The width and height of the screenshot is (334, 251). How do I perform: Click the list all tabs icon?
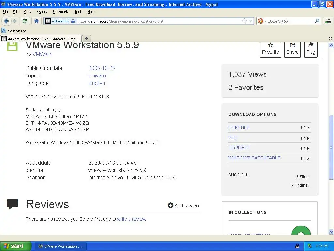click(331, 39)
